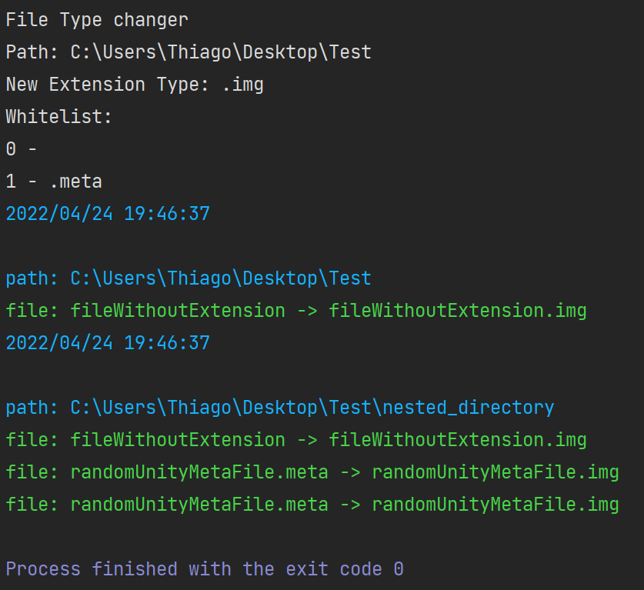Click the 'Whitelist:' label
Viewport: 644px width, 590px height.
tap(58, 117)
